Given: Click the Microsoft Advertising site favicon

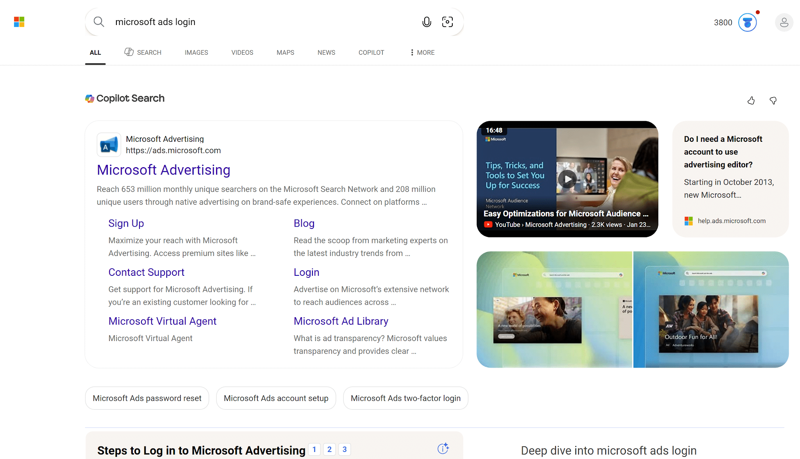Looking at the screenshot, I should (x=109, y=145).
